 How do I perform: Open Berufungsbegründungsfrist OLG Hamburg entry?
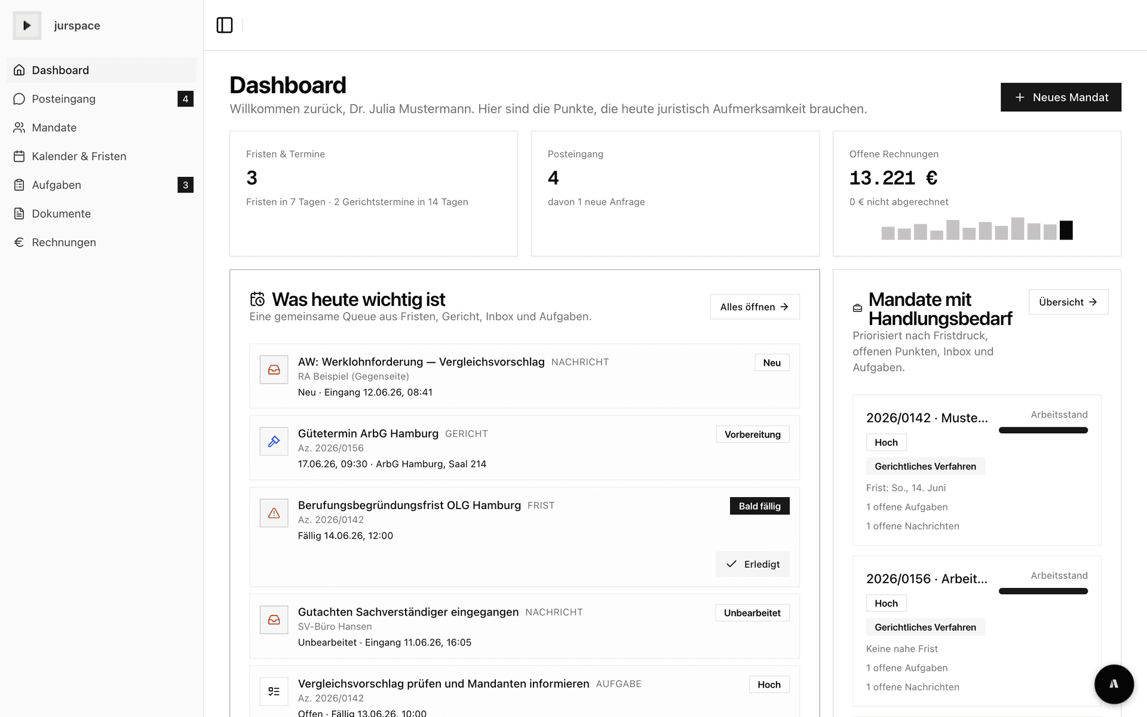525,537
